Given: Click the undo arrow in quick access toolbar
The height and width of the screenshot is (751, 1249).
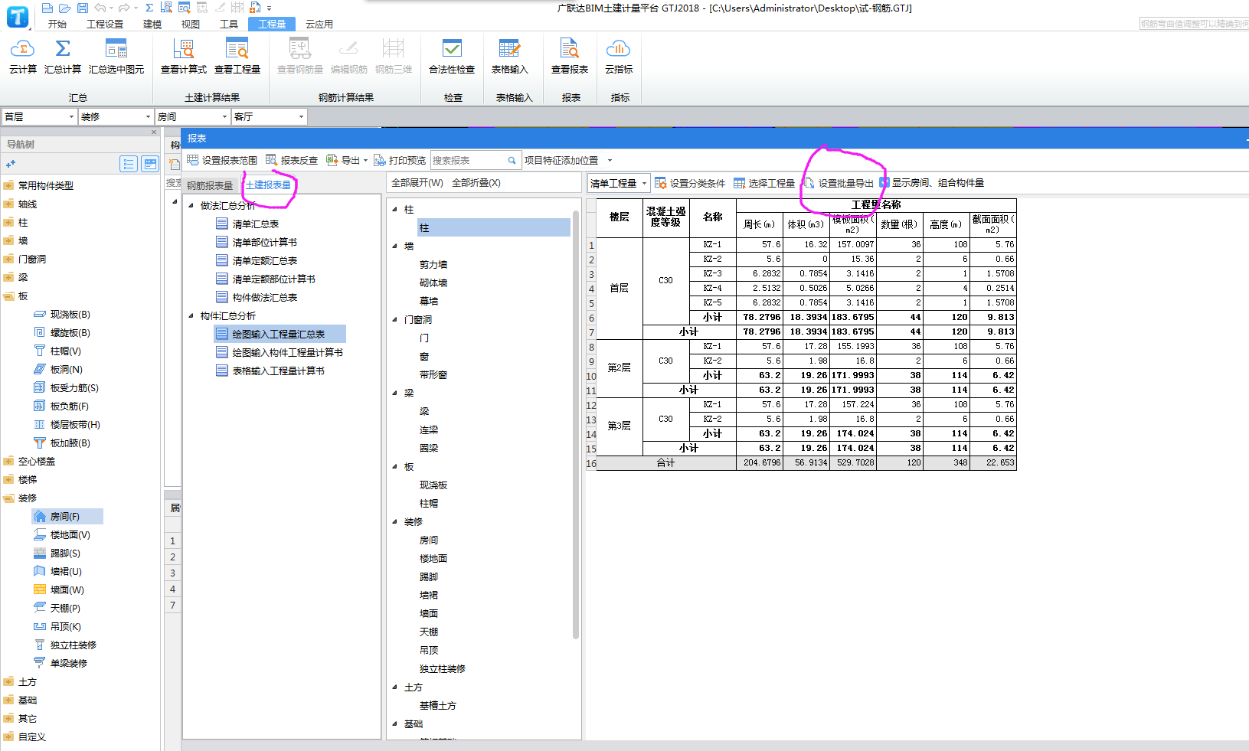Looking at the screenshot, I should [100, 8].
